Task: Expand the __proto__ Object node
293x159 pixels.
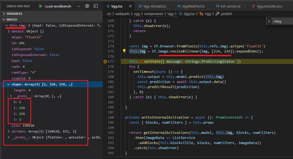Action: click(x=9, y=137)
